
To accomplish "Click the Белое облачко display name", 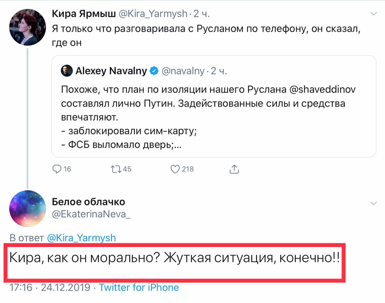I will coord(88,202).
